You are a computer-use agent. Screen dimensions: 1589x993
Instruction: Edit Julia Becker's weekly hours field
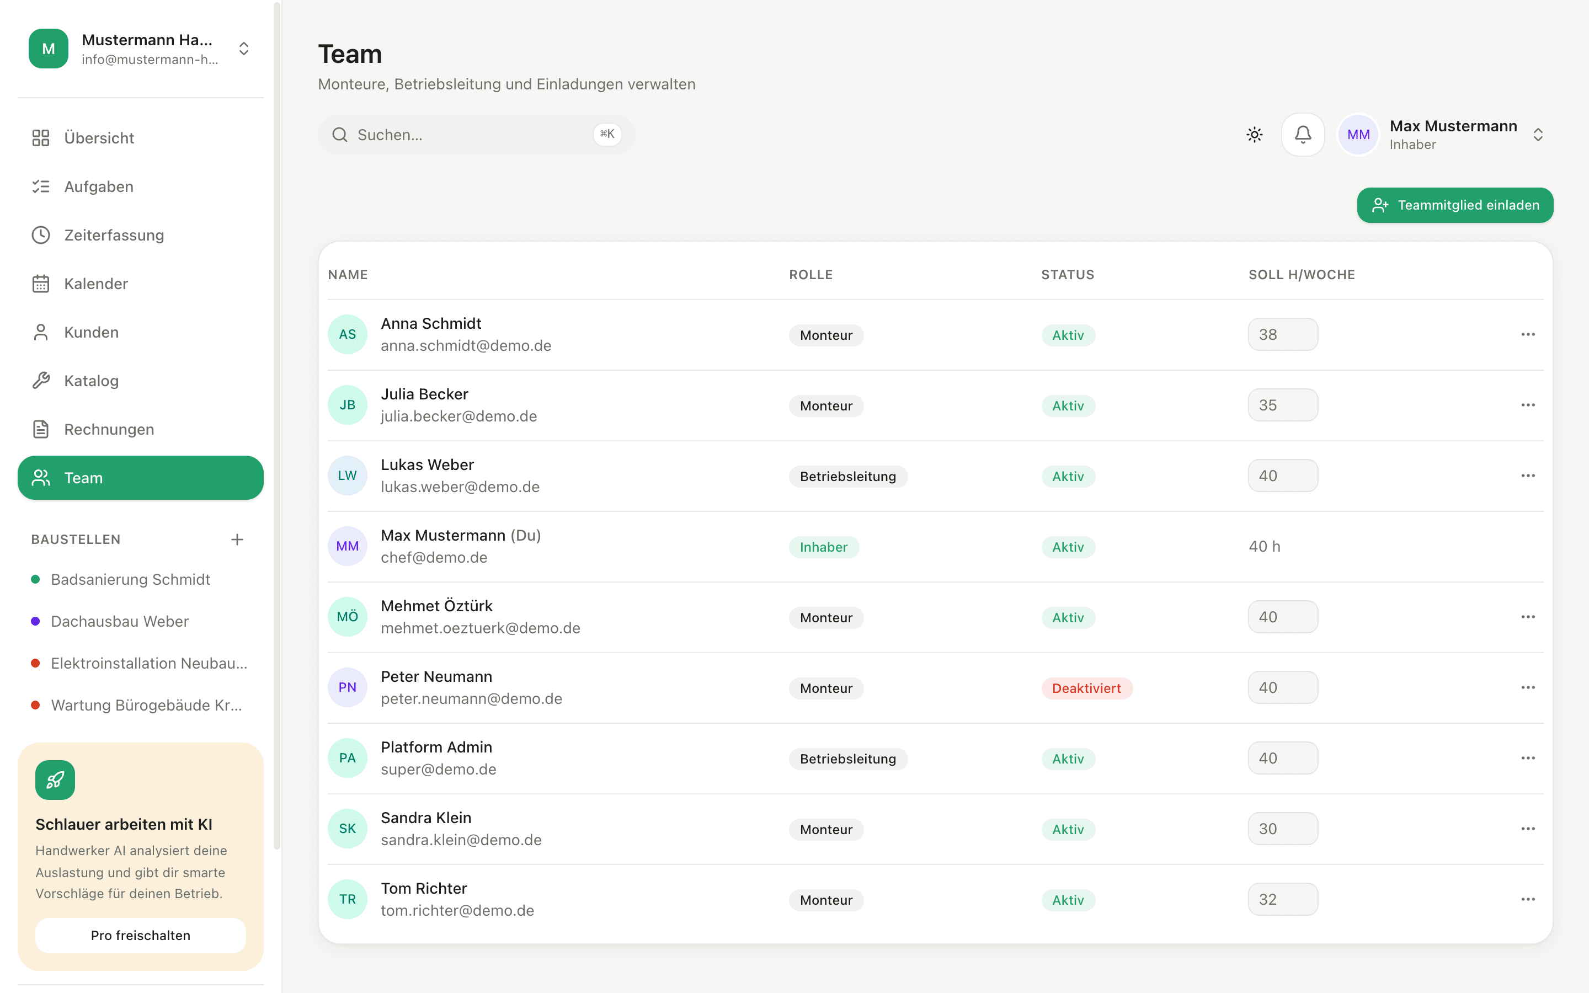[1283, 405]
